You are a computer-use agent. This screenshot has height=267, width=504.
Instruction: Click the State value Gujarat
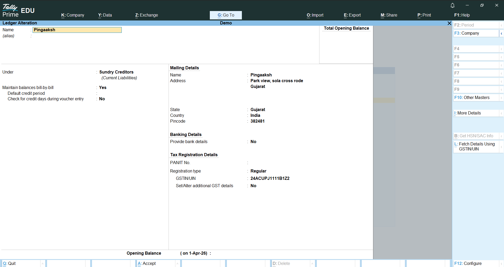pyautogui.click(x=258, y=109)
